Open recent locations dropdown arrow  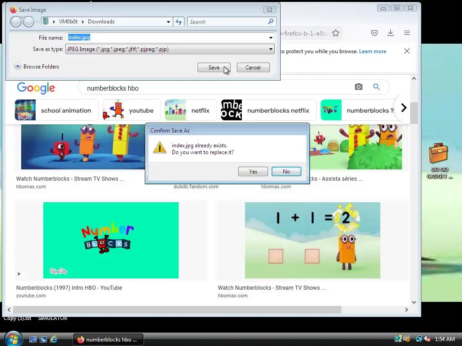point(37,22)
